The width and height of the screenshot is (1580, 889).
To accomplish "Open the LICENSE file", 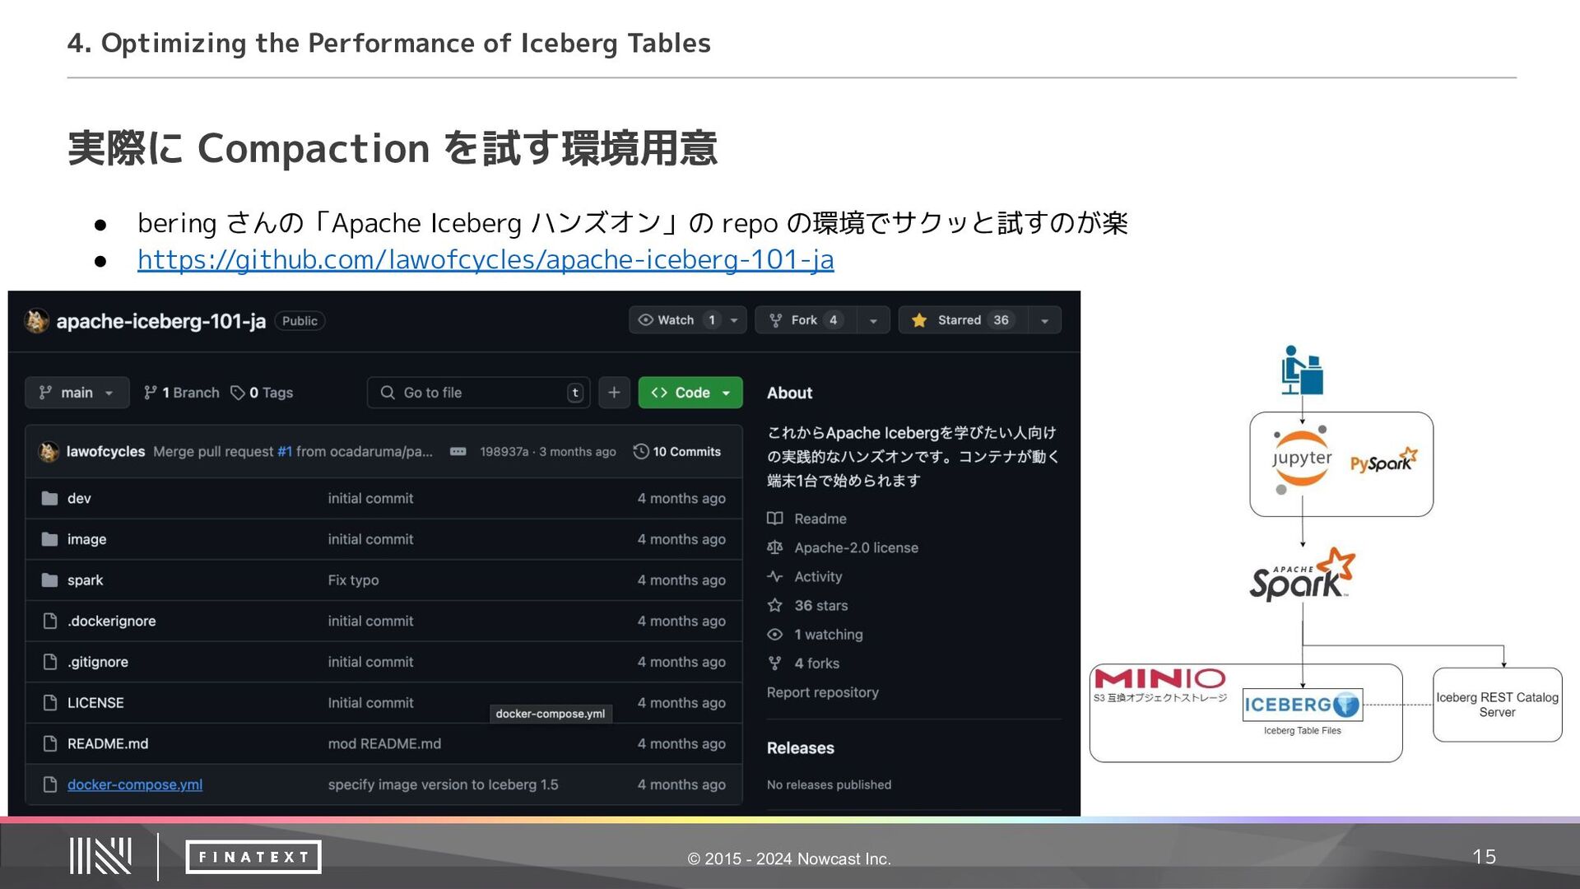I will point(95,703).
